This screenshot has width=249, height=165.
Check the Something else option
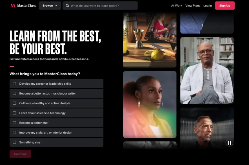pyautogui.click(x=14, y=142)
